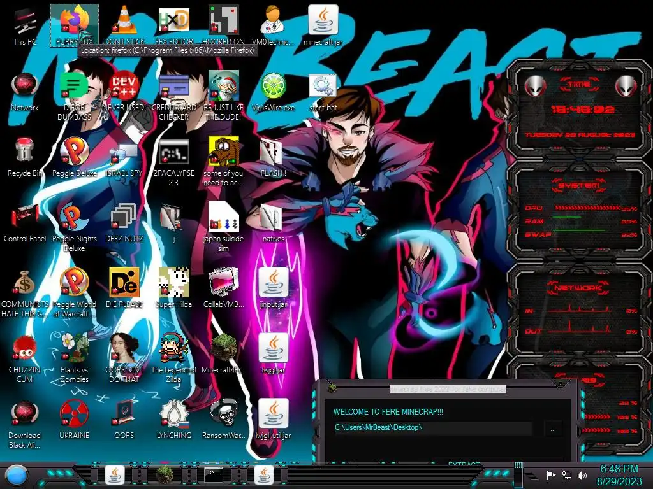This screenshot has height=489, width=653.
Task: Switch to second Java taskbar item
Action: point(263,475)
